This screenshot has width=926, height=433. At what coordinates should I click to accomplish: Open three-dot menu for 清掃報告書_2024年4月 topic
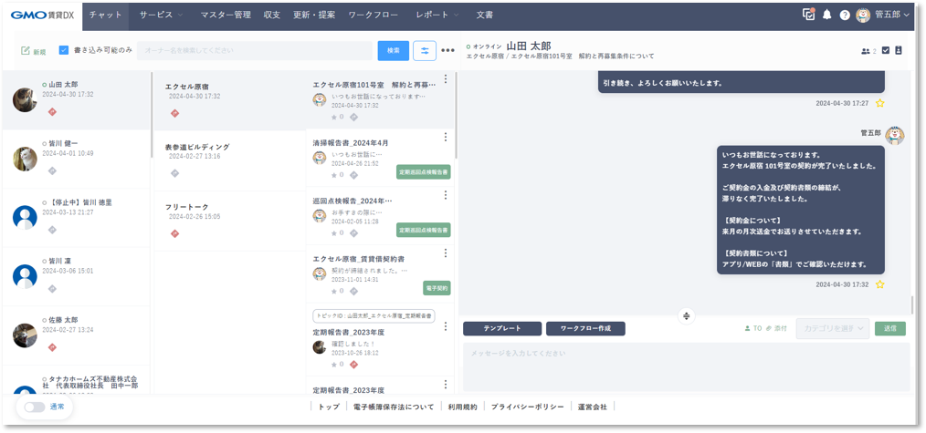click(446, 138)
